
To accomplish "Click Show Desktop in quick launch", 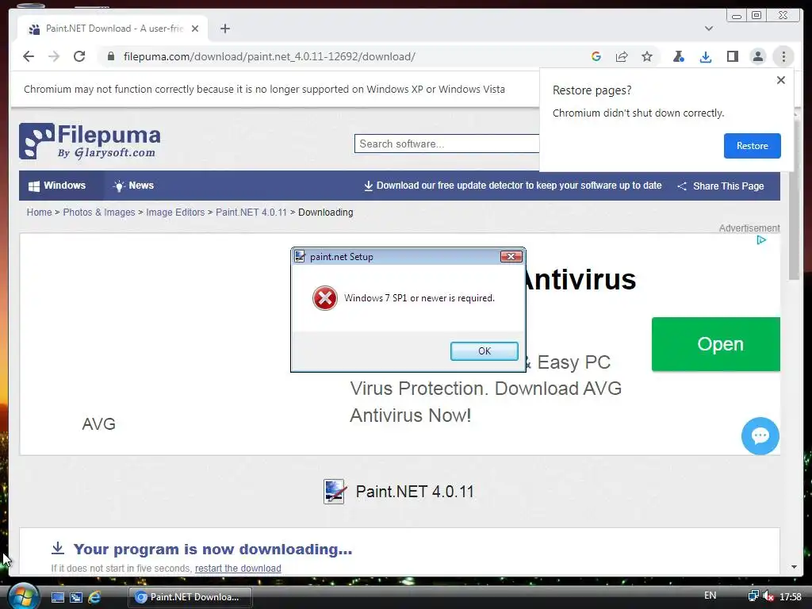I will (58, 597).
